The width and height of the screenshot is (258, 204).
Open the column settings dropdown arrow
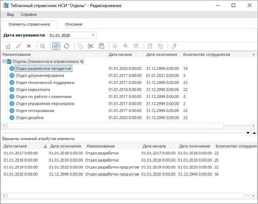253,55
